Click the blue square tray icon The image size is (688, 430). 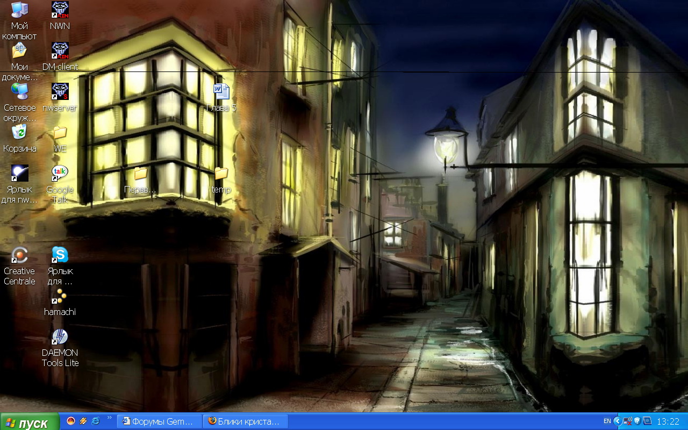(647, 421)
